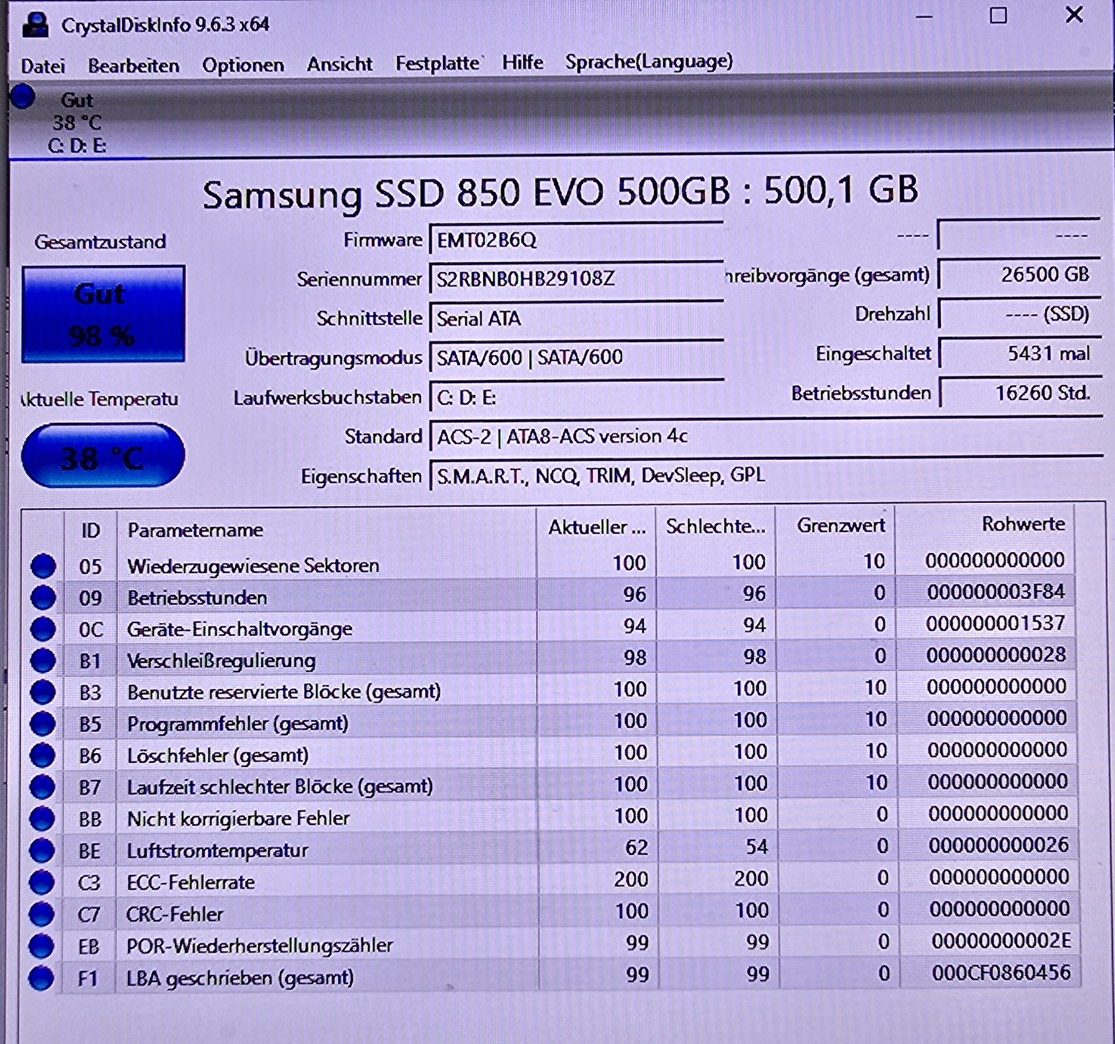This screenshot has height=1044, width=1115.
Task: Click status dot for Nicht korrigierbare Fehler row
Action: 42,818
